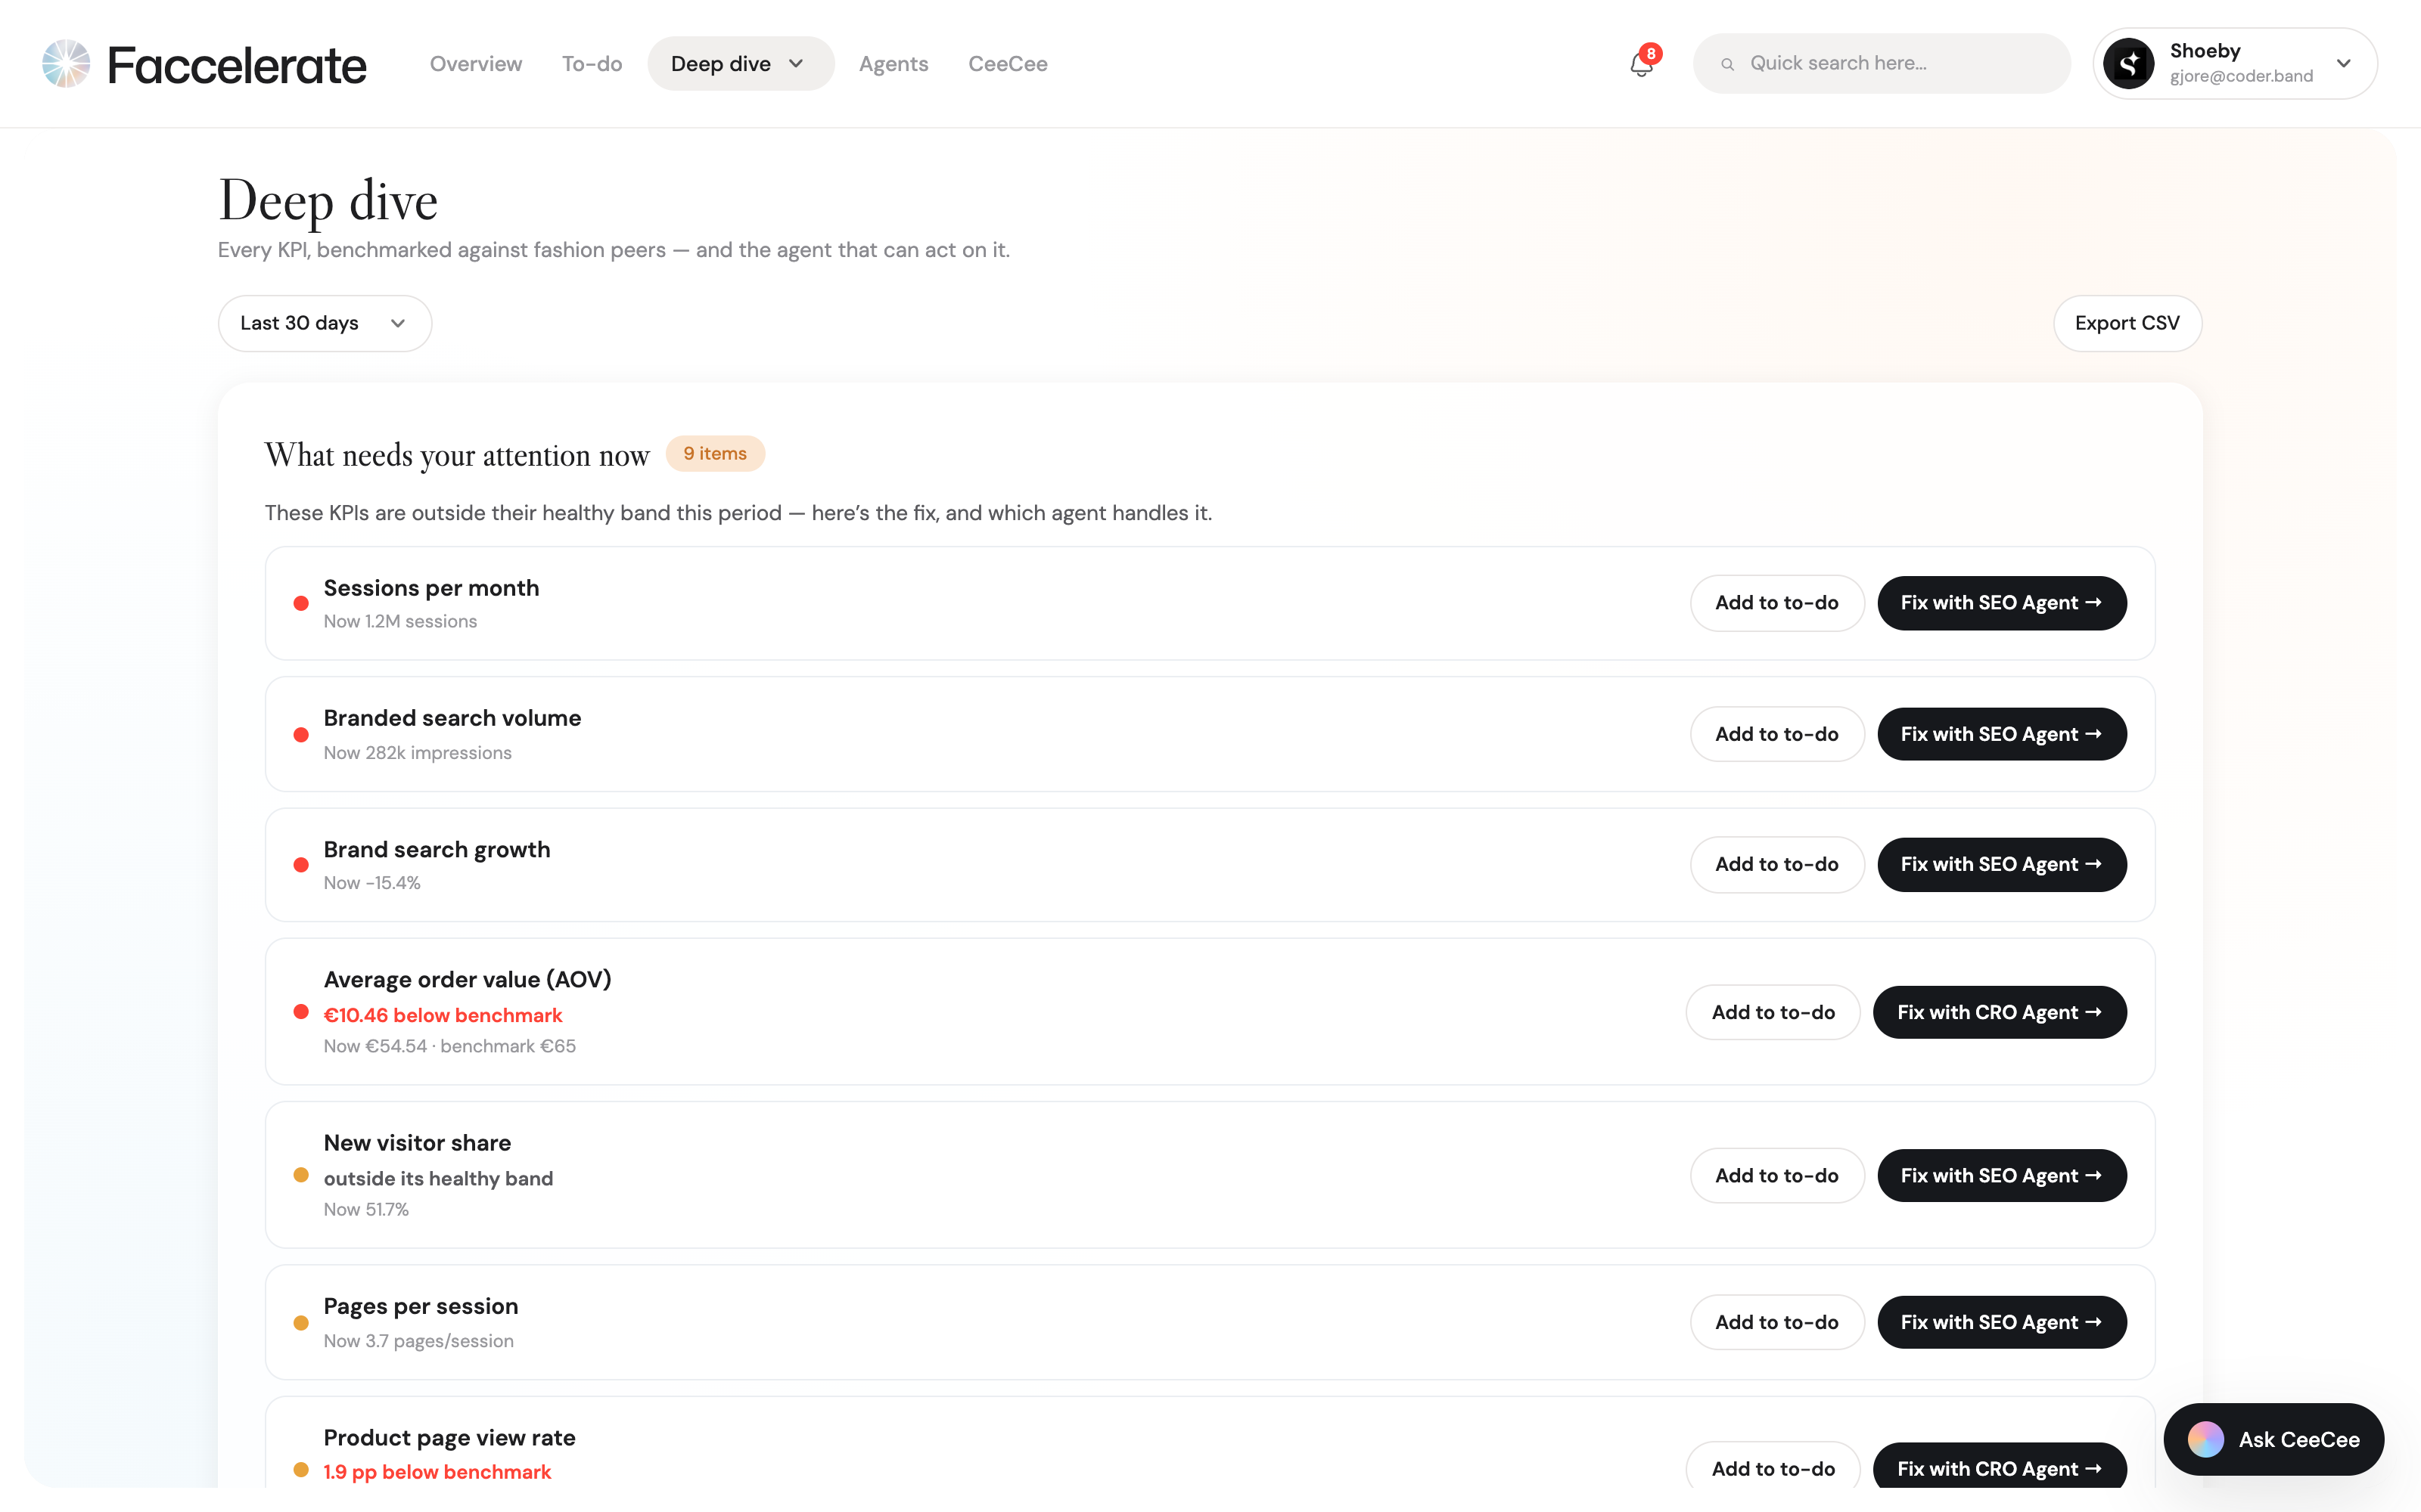Click orange status dot for New visitor share
Image resolution: width=2421 pixels, height=1512 pixels.
click(x=300, y=1175)
